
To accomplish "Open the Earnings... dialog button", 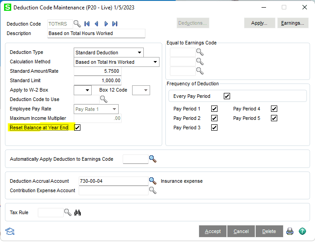I will click(x=293, y=23).
